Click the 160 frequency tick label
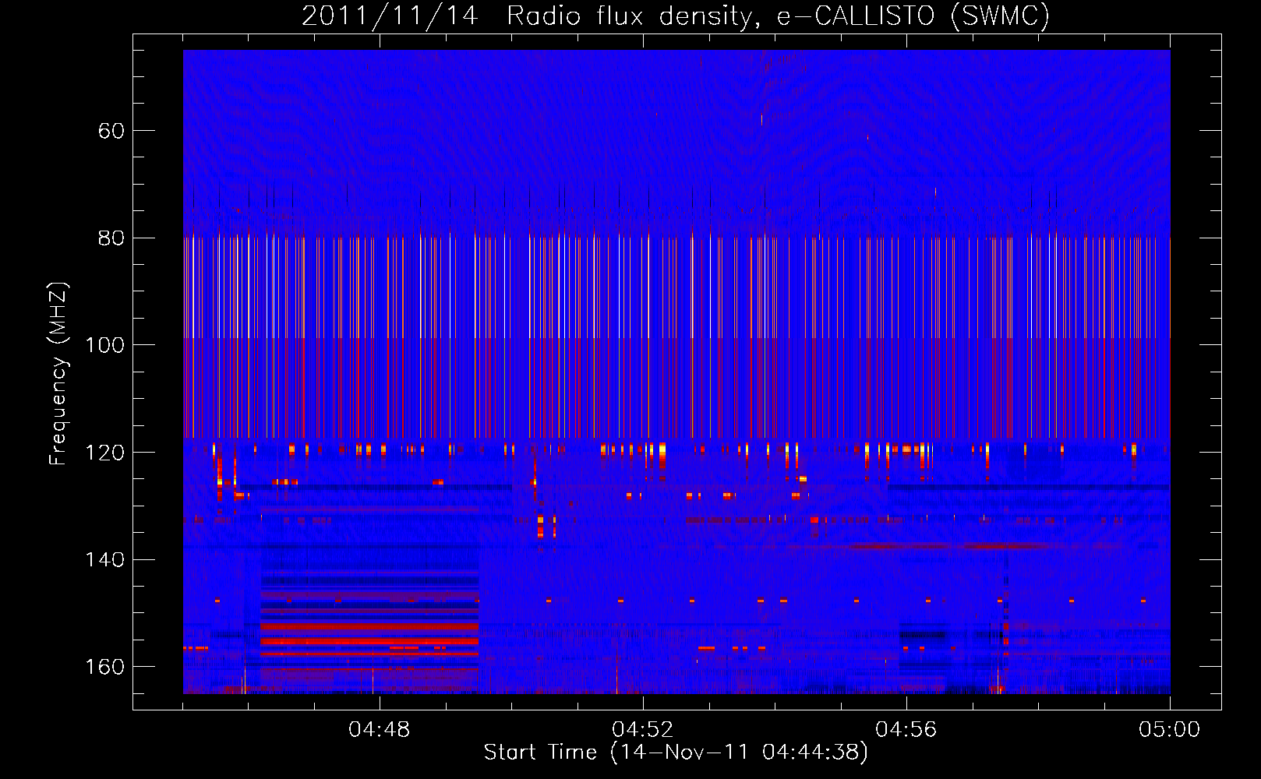The width and height of the screenshot is (1261, 779). [104, 667]
